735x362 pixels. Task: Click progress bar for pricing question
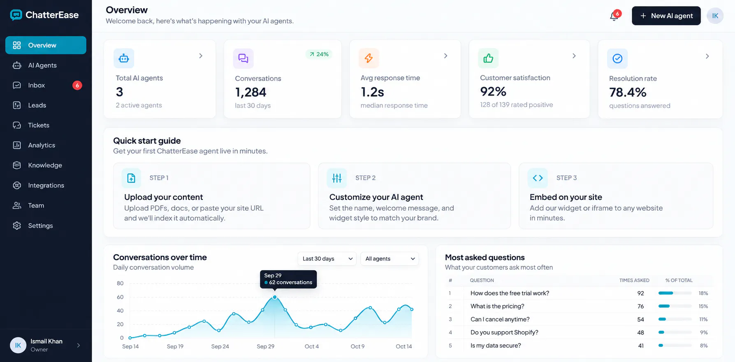(675, 306)
